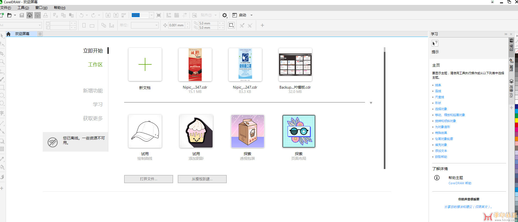Open the 贴齐 snap-to dropdown

(x=216, y=15)
